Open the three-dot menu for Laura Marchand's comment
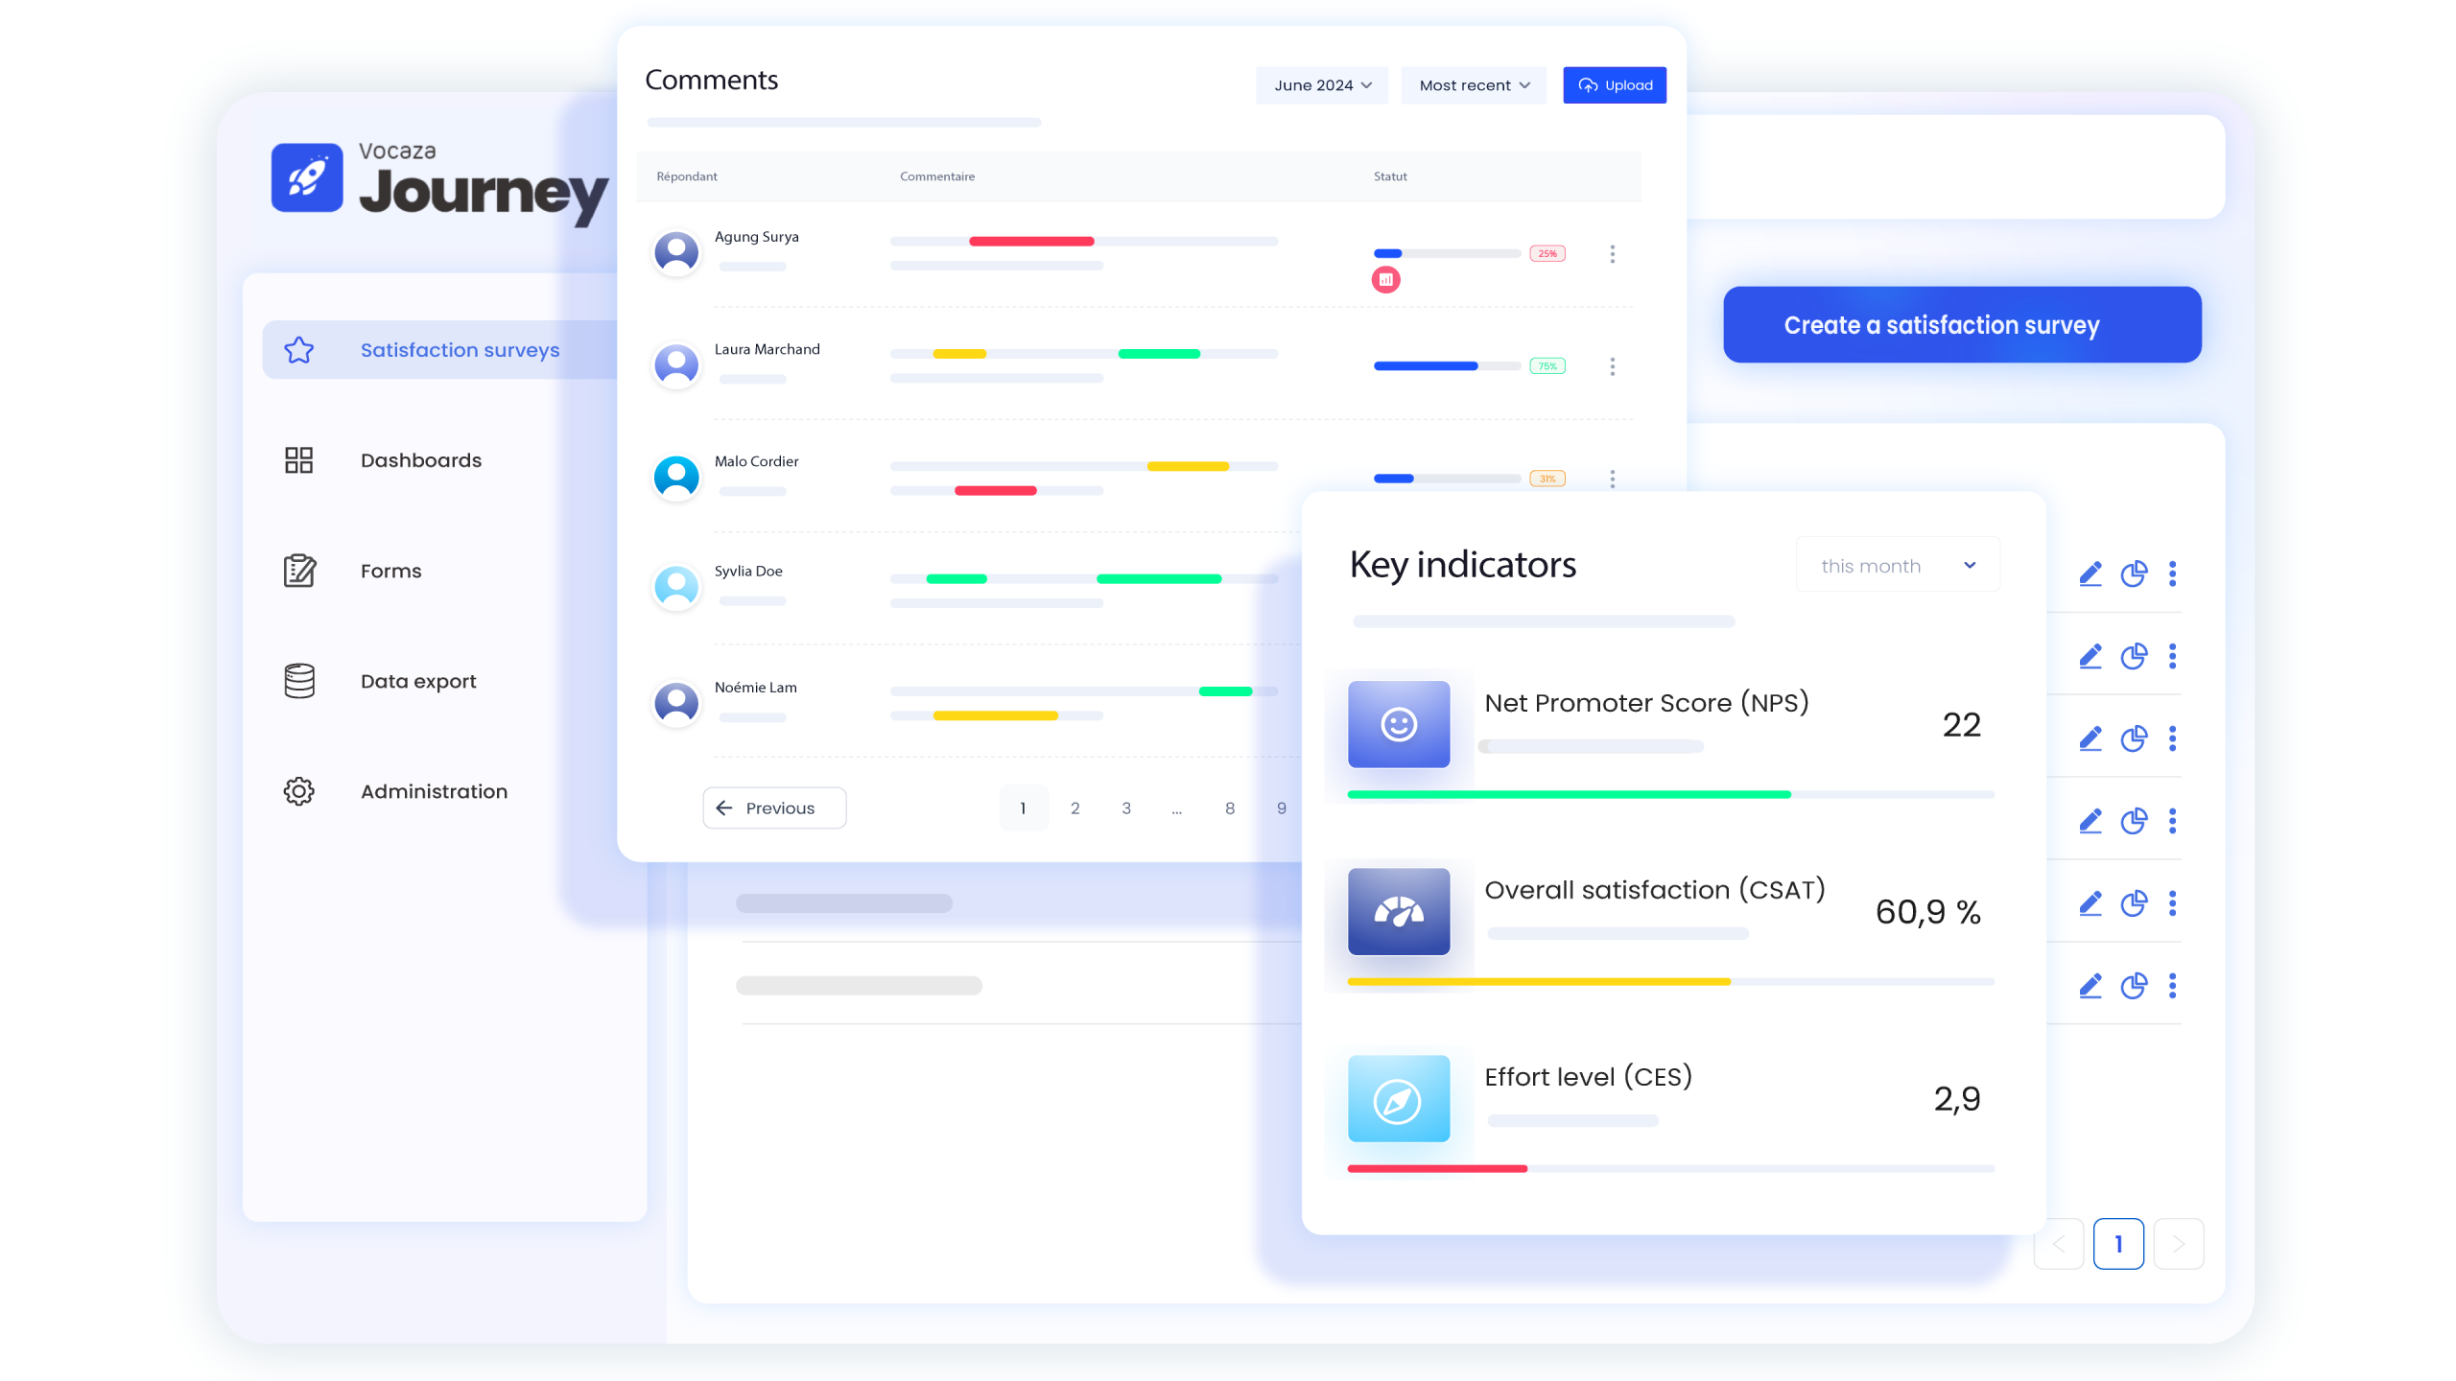 pos(1612,366)
